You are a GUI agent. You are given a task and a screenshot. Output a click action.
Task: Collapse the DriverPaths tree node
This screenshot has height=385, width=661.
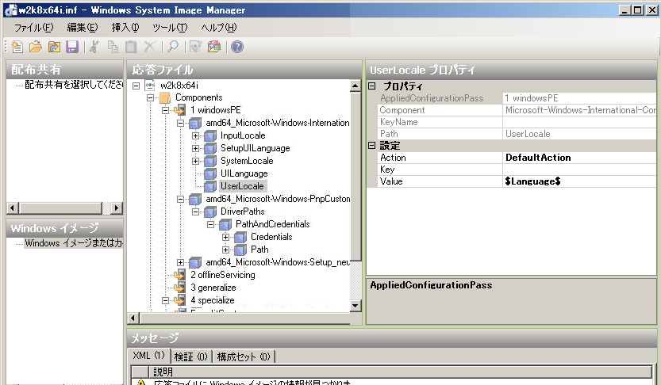196,212
